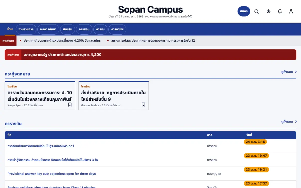
Task: Toggle the sun theme icon
Action: [269, 11]
